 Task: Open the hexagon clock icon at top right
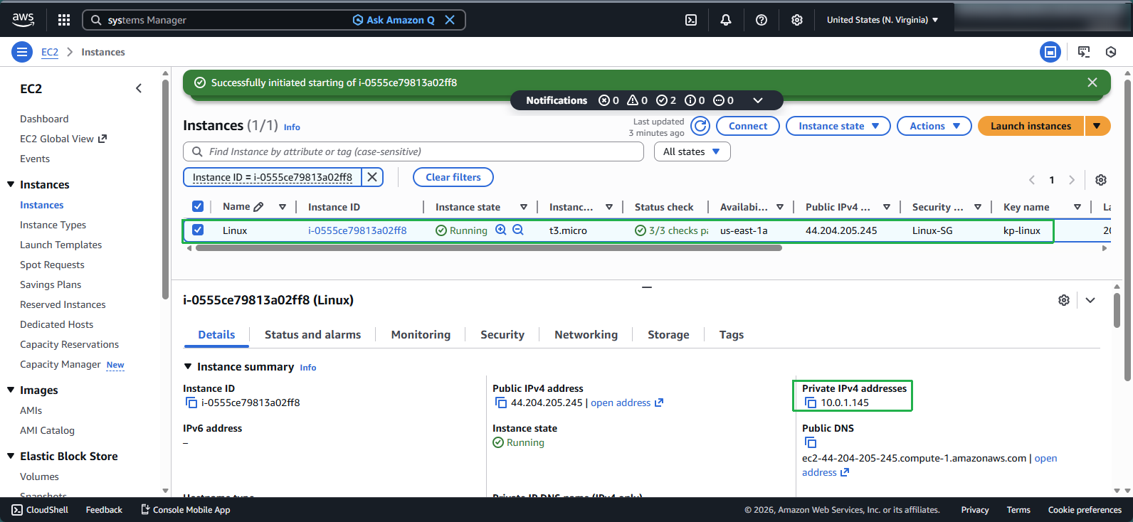click(1111, 52)
